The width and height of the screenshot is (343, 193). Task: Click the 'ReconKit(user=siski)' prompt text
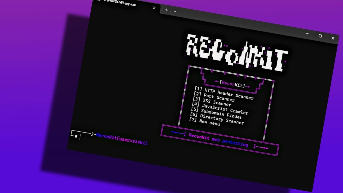(x=122, y=139)
